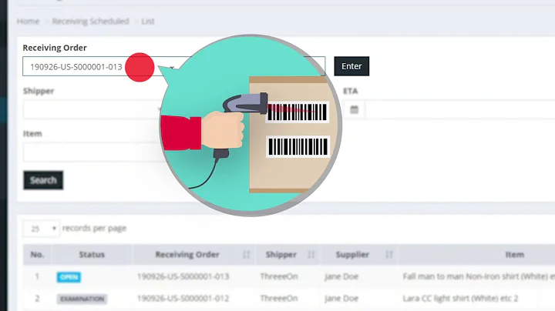Click the OPEN status badge

(69, 276)
